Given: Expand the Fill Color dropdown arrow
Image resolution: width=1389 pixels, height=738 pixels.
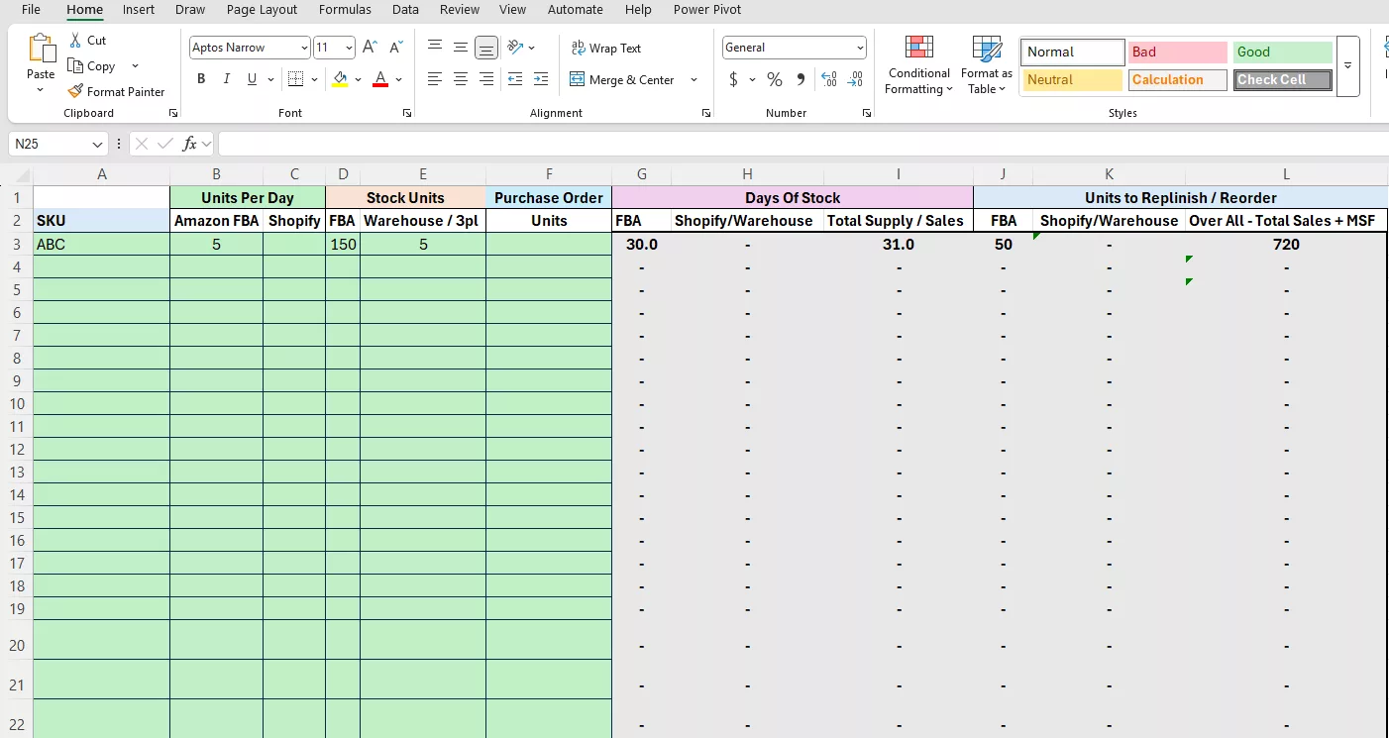Looking at the screenshot, I should click(x=358, y=78).
